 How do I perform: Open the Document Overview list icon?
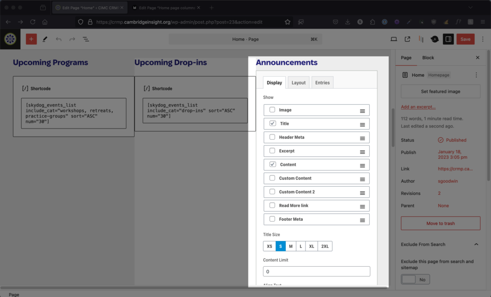tap(86, 39)
